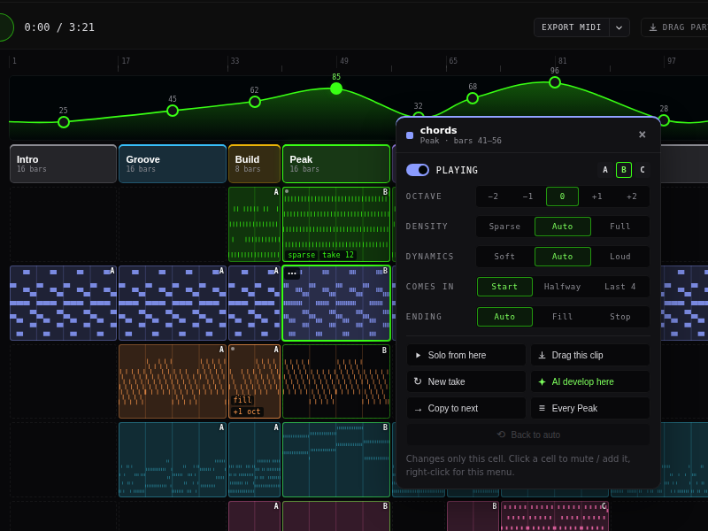
Task: Set octave to -1
Action: click(527, 196)
